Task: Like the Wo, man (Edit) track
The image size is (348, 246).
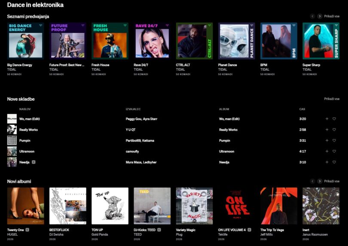Action: (334, 119)
